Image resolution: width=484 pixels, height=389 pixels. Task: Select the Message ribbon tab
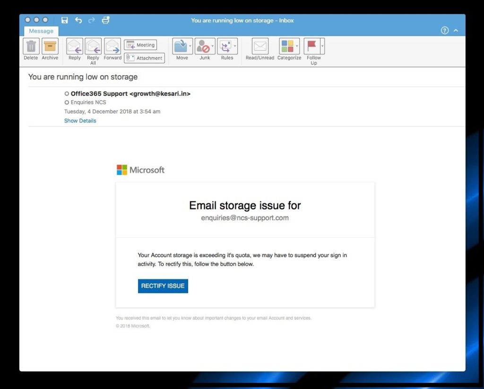point(41,31)
